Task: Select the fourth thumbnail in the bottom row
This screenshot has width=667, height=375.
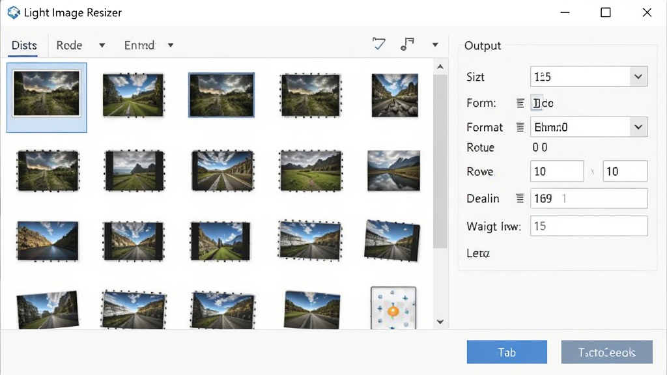Action: (312, 310)
